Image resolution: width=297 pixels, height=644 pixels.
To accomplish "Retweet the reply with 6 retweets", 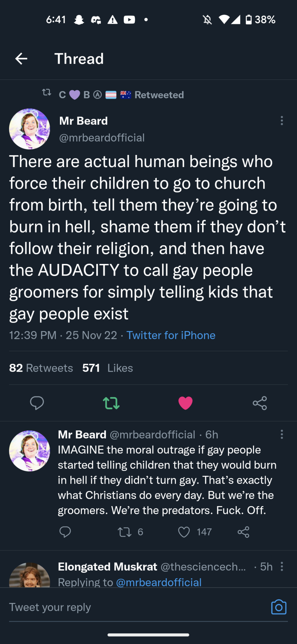I will click(x=125, y=532).
